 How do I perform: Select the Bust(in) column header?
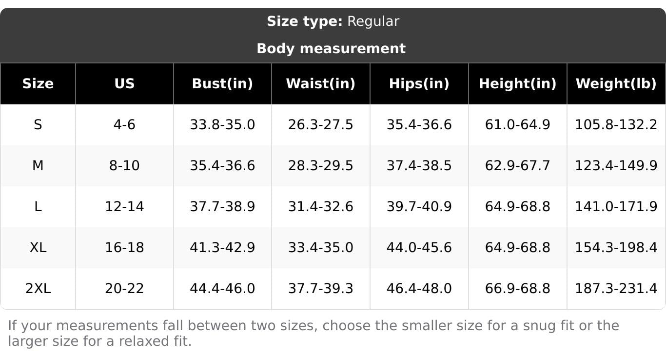pyautogui.click(x=222, y=83)
